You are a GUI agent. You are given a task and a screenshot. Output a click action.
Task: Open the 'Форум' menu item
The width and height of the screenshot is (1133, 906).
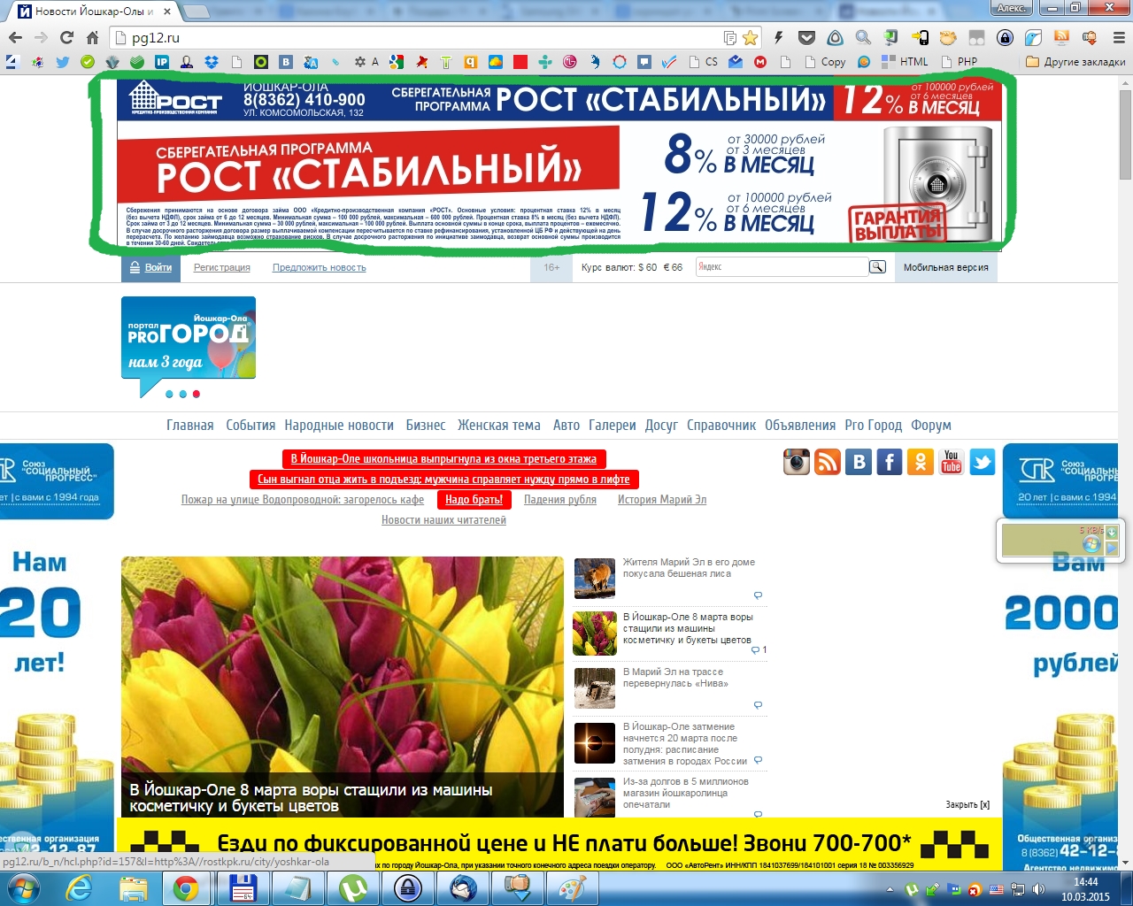coord(931,425)
